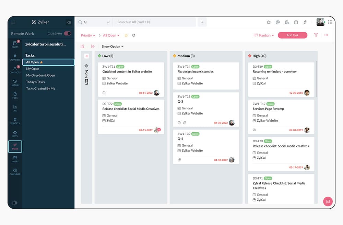Open the apps grid icon
The height and width of the screenshot is (225, 343).
pos(330,22)
